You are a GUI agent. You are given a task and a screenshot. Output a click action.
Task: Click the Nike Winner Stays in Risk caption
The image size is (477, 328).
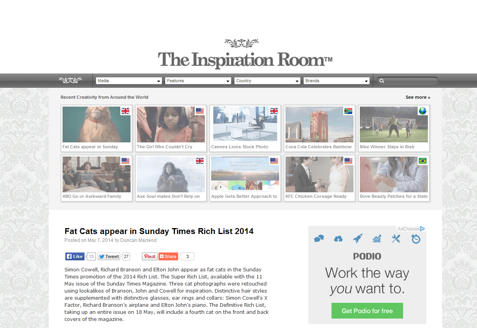[387, 147]
